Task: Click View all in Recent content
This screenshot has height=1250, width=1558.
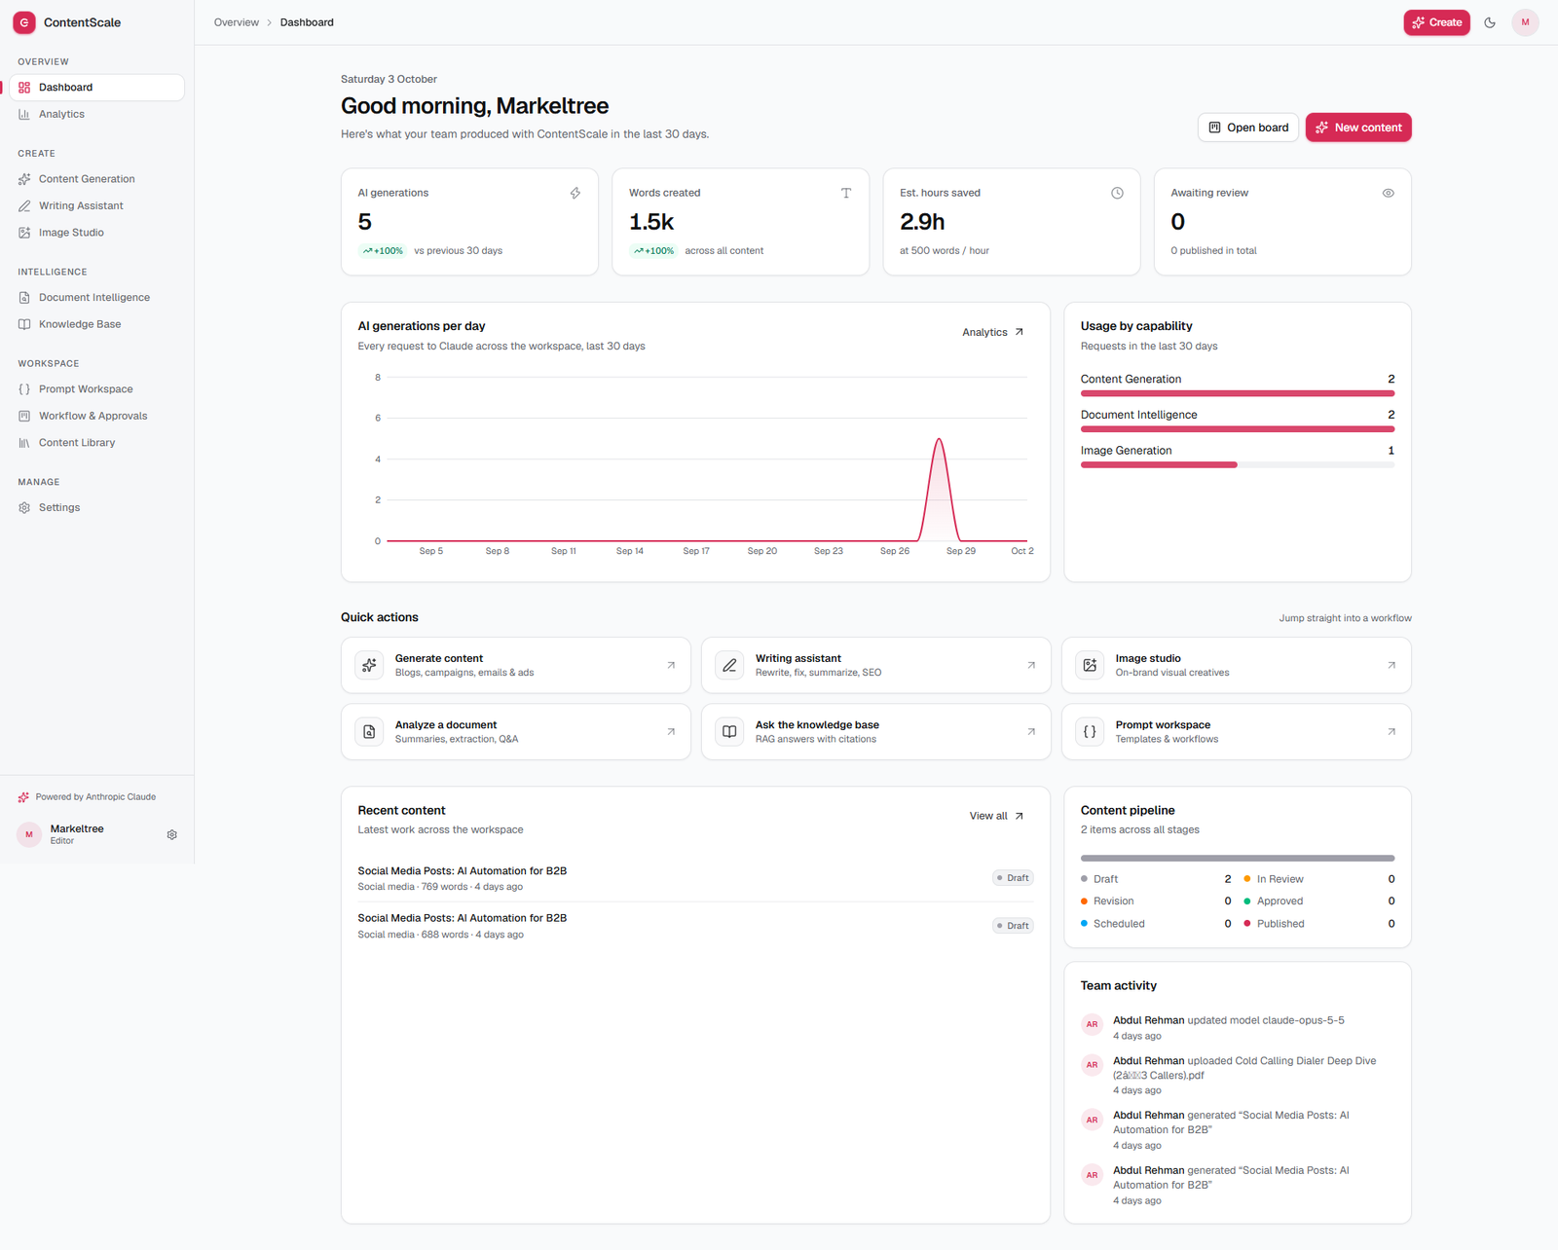Action: (997, 816)
